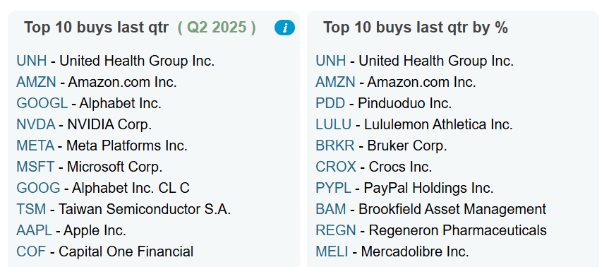
Task: Open the PDD ticker link
Action: [330, 103]
